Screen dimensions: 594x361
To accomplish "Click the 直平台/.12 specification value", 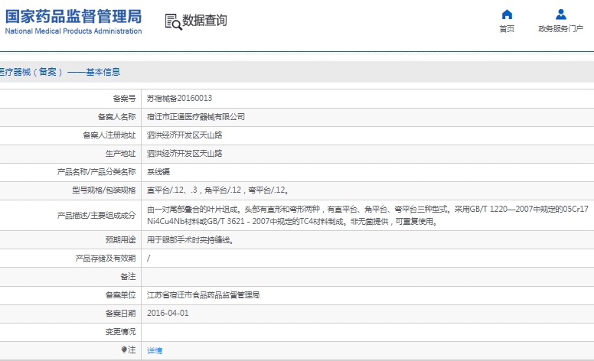I will [x=218, y=190].
